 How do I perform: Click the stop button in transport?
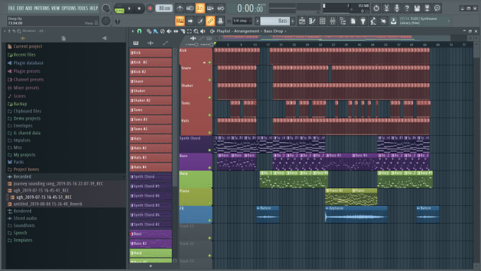pyautogui.click(x=139, y=8)
